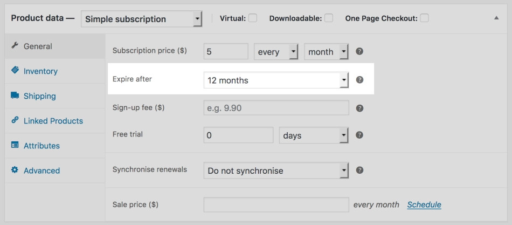Expand the Do not synchronise dropdown
Screen dimensions: 512x225
[x=276, y=171]
